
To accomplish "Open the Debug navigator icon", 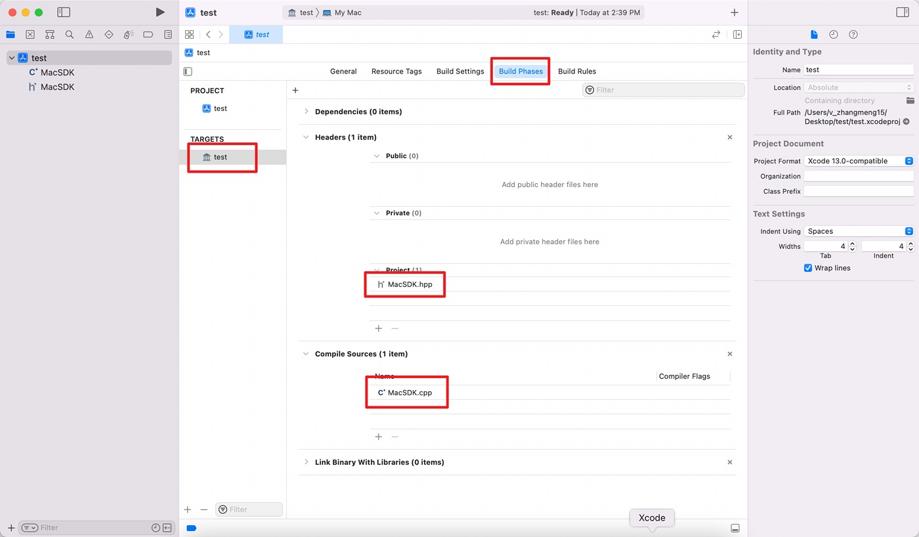I will coord(129,35).
